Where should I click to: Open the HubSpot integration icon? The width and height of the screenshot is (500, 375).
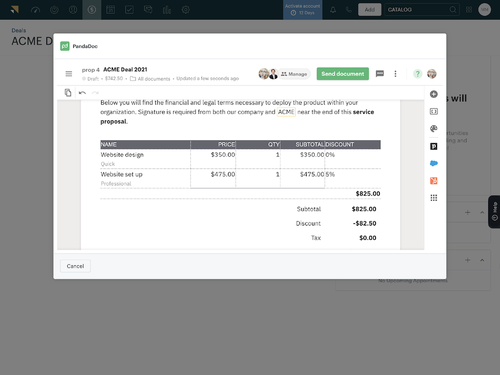[434, 181]
